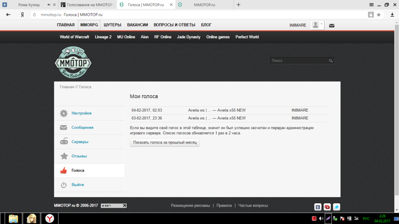Open Yandex Browser from the taskbar
The height and width of the screenshot is (224, 399).
pyautogui.click(x=50, y=218)
